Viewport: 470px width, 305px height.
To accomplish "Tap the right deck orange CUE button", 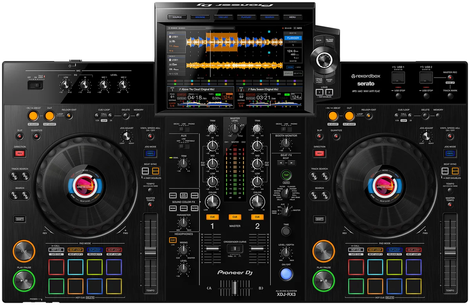I will [324, 251].
